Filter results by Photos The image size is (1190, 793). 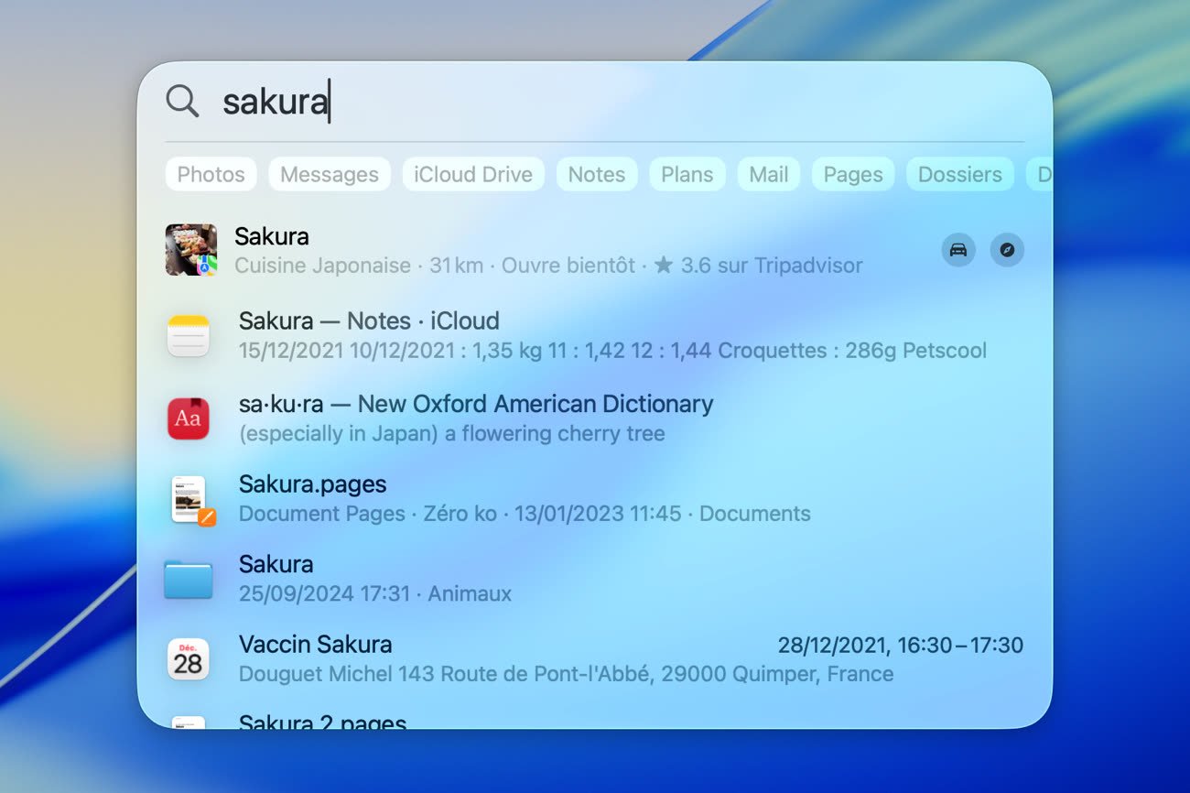pos(211,174)
